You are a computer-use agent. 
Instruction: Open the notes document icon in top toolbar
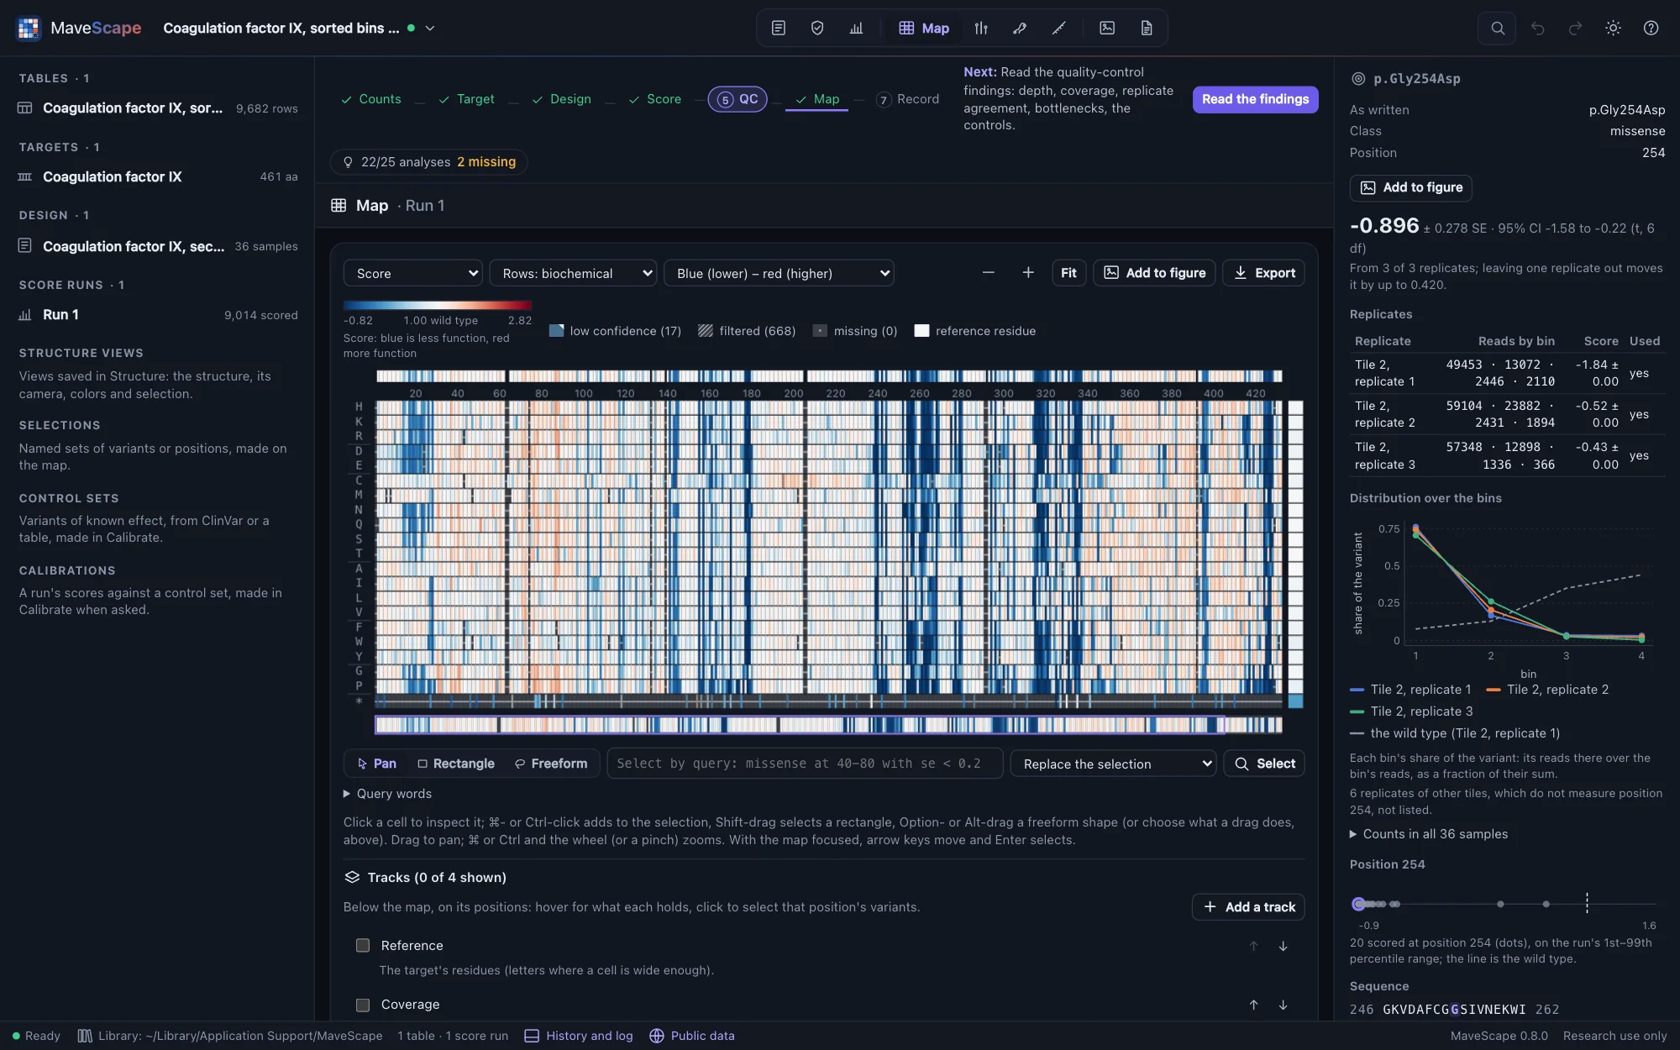(779, 28)
